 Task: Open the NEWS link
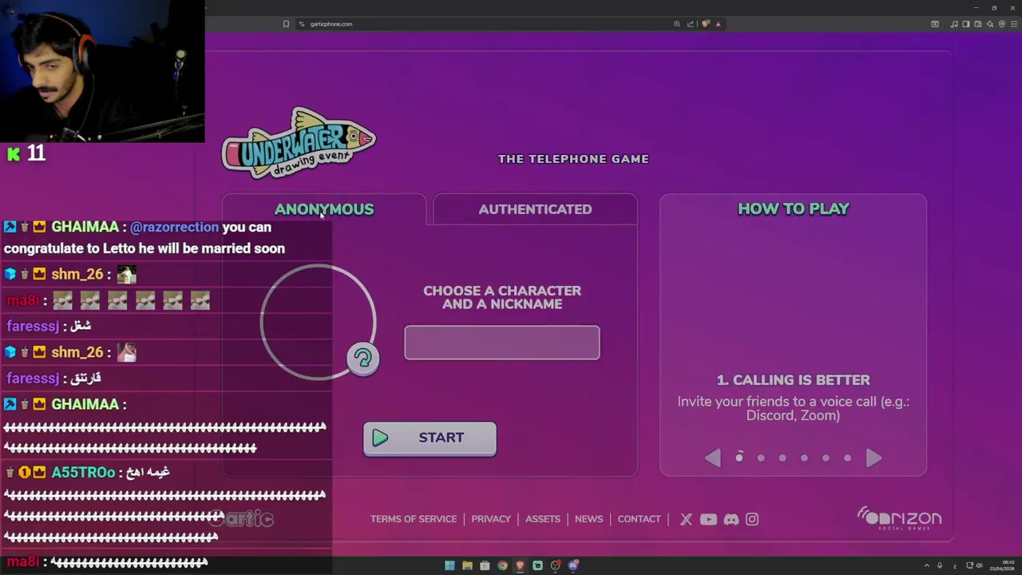pos(589,519)
